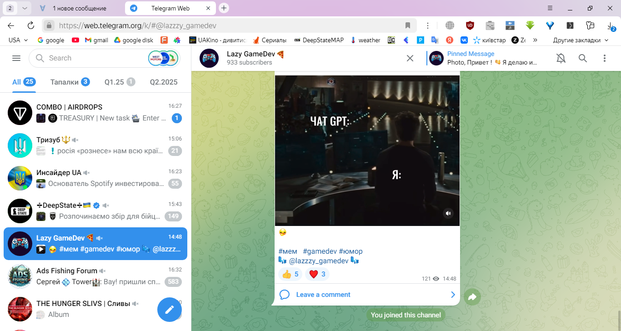Screen dimensions: 621x331
Task: Click the Инсайдер UA chat avatar
Action: [20, 178]
